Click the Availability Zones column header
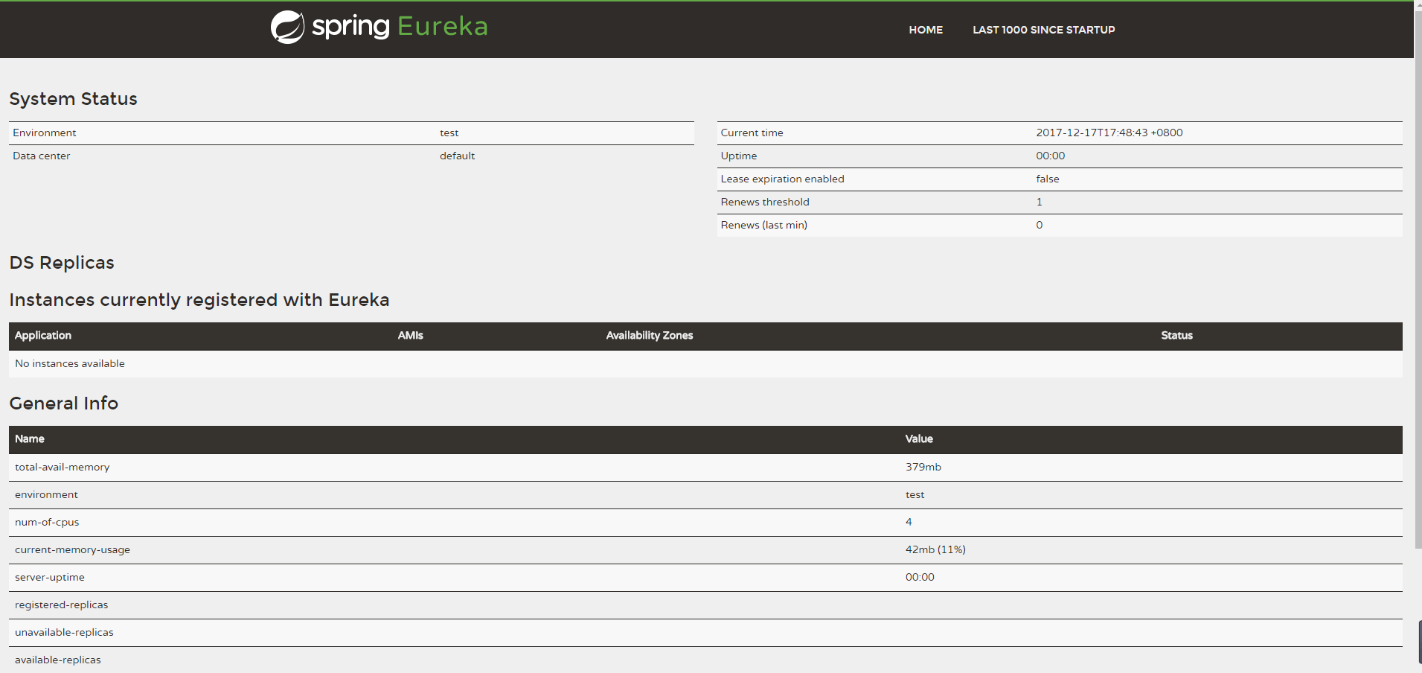This screenshot has height=673, width=1422. pos(649,336)
